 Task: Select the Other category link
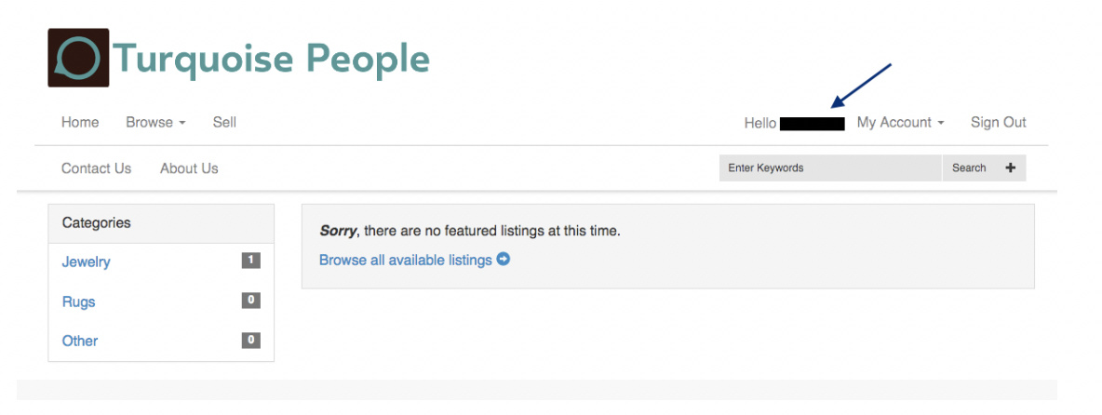coord(80,341)
